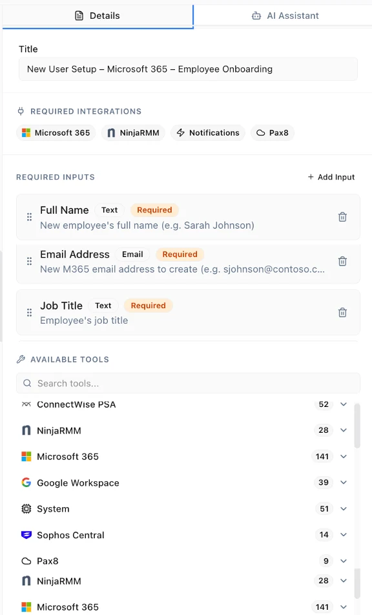372x615 pixels.
Task: Click the Required badge on Full Name
Action: (x=154, y=210)
